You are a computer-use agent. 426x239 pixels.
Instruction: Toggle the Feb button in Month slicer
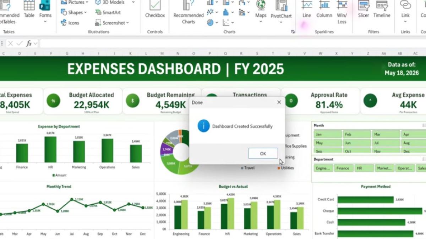(x=357, y=135)
